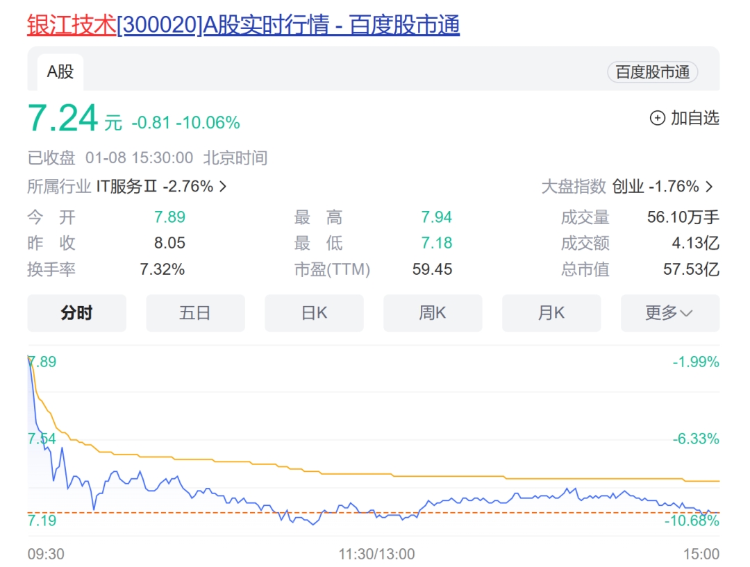Click the 总市值 value 57.53亿
750x567 pixels.
pyautogui.click(x=691, y=269)
